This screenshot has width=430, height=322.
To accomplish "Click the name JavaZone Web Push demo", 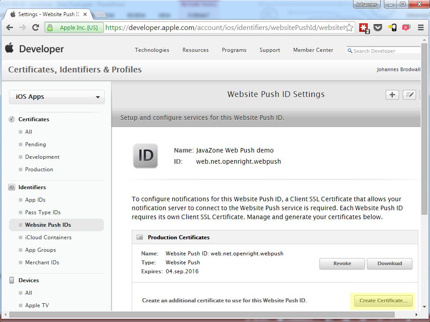I will 235,150.
